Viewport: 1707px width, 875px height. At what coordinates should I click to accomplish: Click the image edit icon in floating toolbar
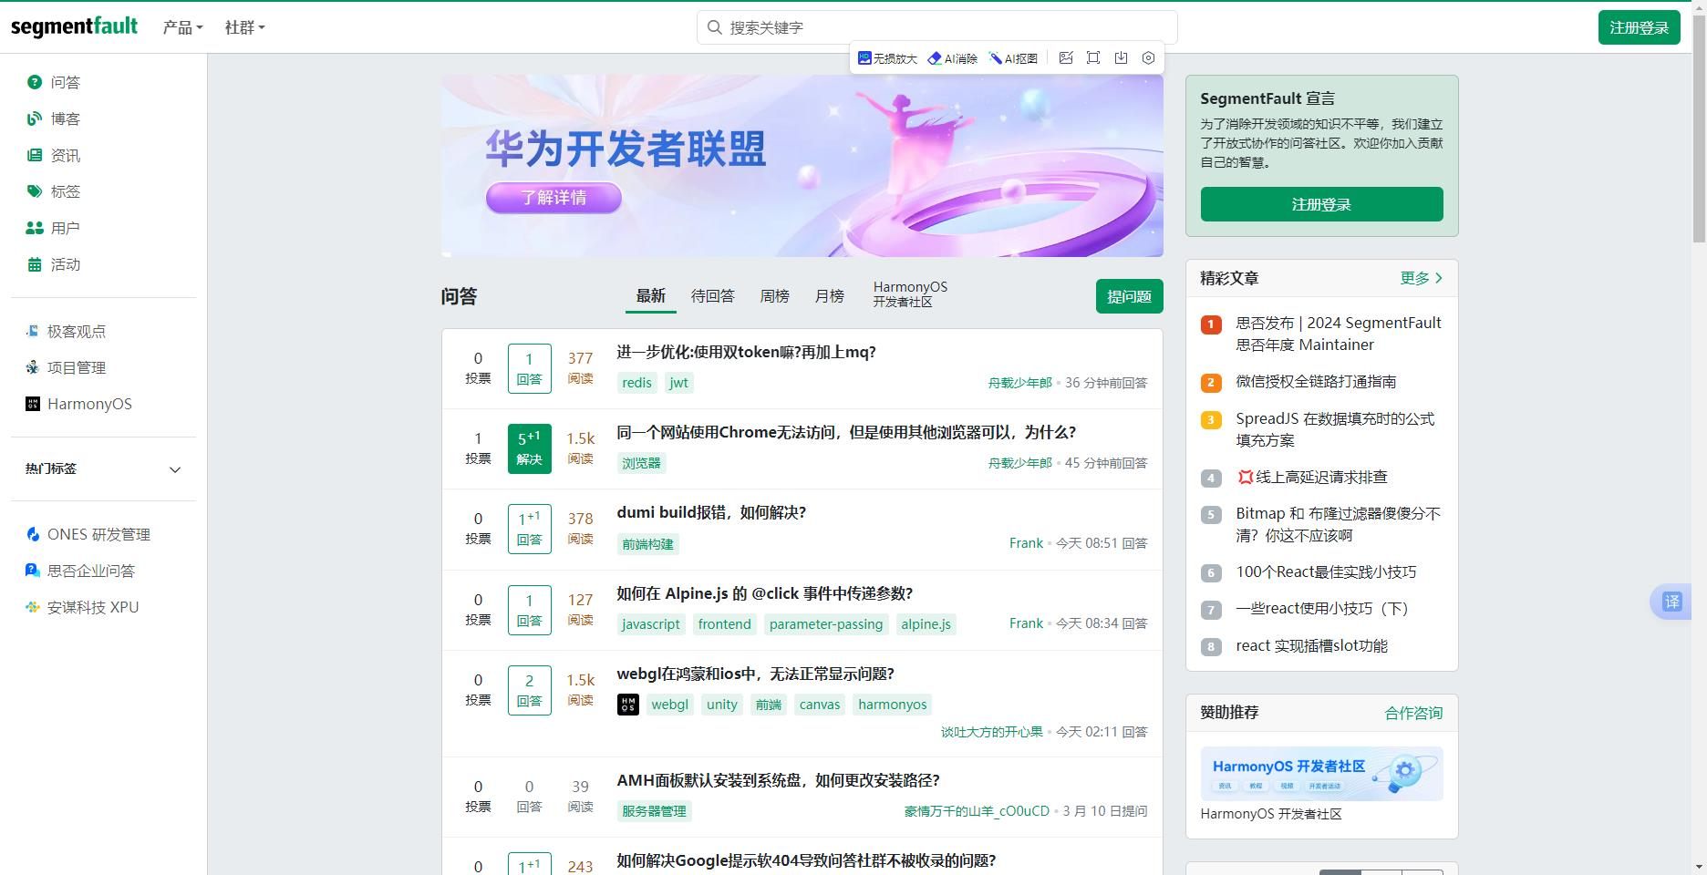(1066, 57)
